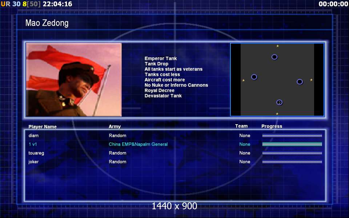Select the left start position circle on map
This screenshot has width=349, height=218.
pos(254,77)
